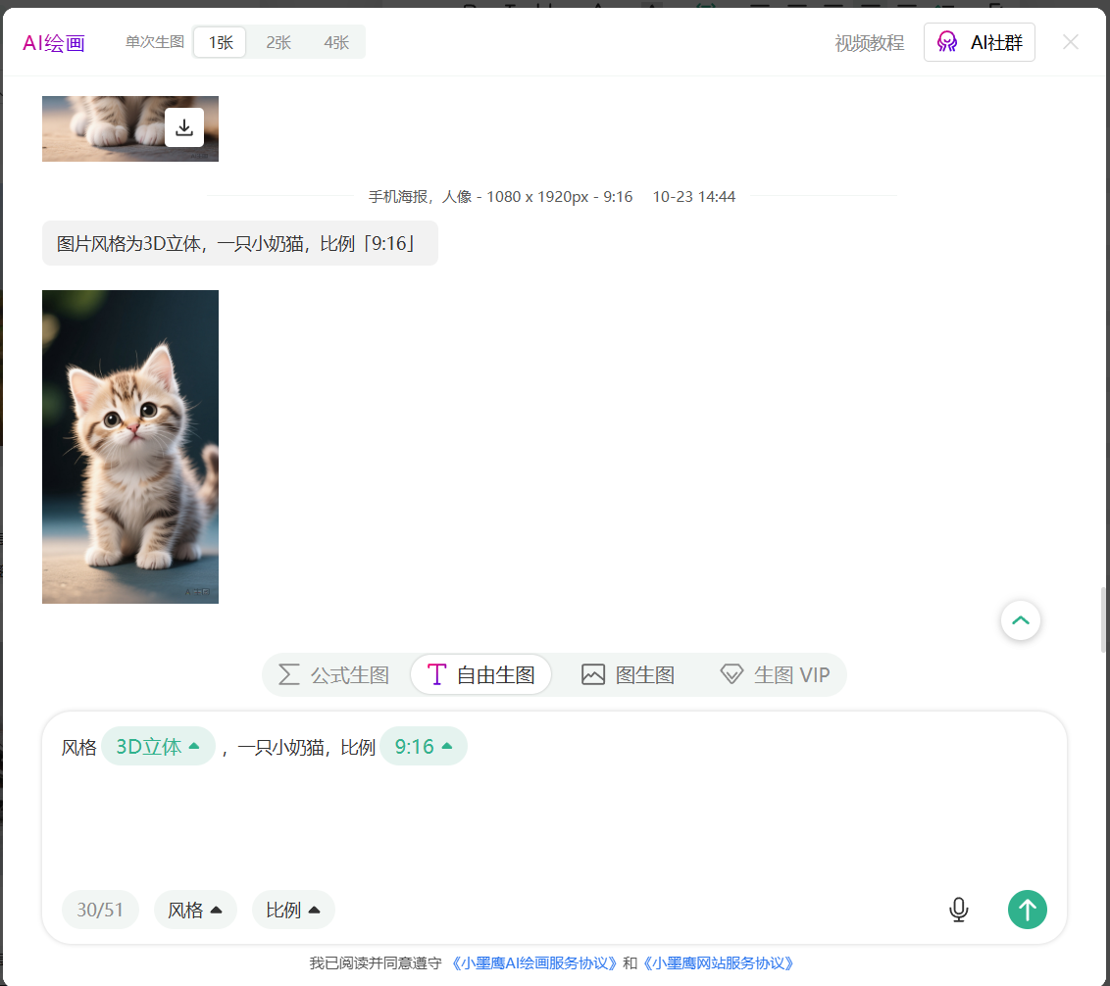This screenshot has width=1110, height=986.
Task: Click the microphone voice input icon
Action: click(958, 910)
